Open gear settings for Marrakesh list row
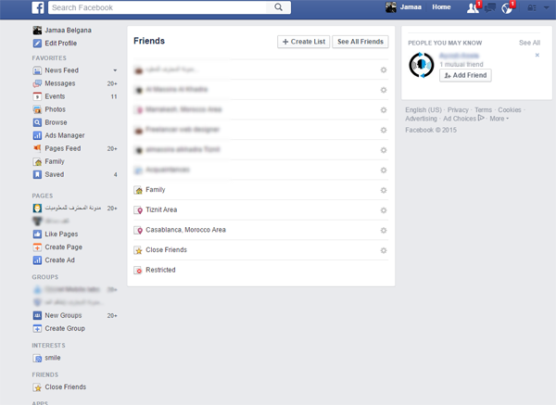Image resolution: width=556 pixels, height=405 pixels. (x=384, y=110)
